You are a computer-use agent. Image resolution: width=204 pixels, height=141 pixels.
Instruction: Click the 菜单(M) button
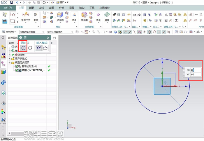[x=10, y=32]
